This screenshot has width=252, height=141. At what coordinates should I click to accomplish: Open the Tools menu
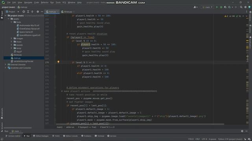pyautogui.click(x=58, y=2)
